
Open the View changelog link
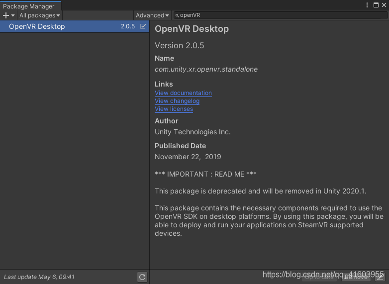[177, 101]
